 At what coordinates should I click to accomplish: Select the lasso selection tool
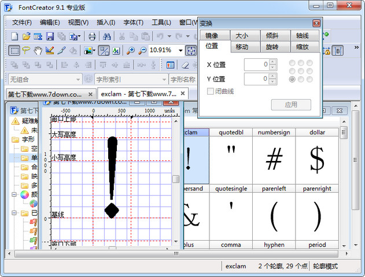pyautogui.click(x=26, y=50)
